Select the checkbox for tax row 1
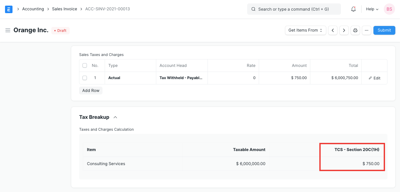Image resolution: width=400 pixels, height=192 pixels. [x=85, y=78]
